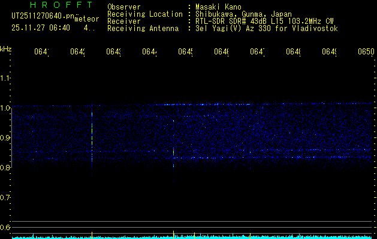This screenshot has width=377, height=239.
Task: Click the 0642 time axis label
Action: click(x=77, y=52)
